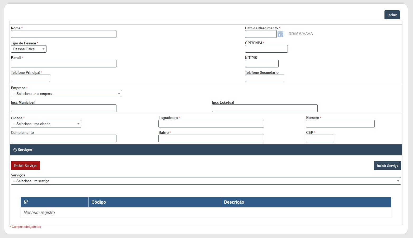Focus the CPF/CNPJ input field

[x=266, y=49]
